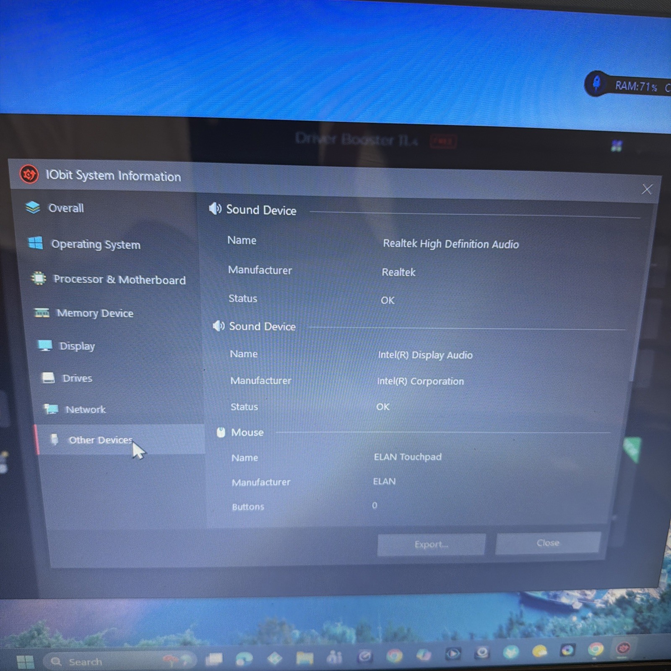
Task: Click the Windows logo icon beside Operating System
Action: [36, 243]
